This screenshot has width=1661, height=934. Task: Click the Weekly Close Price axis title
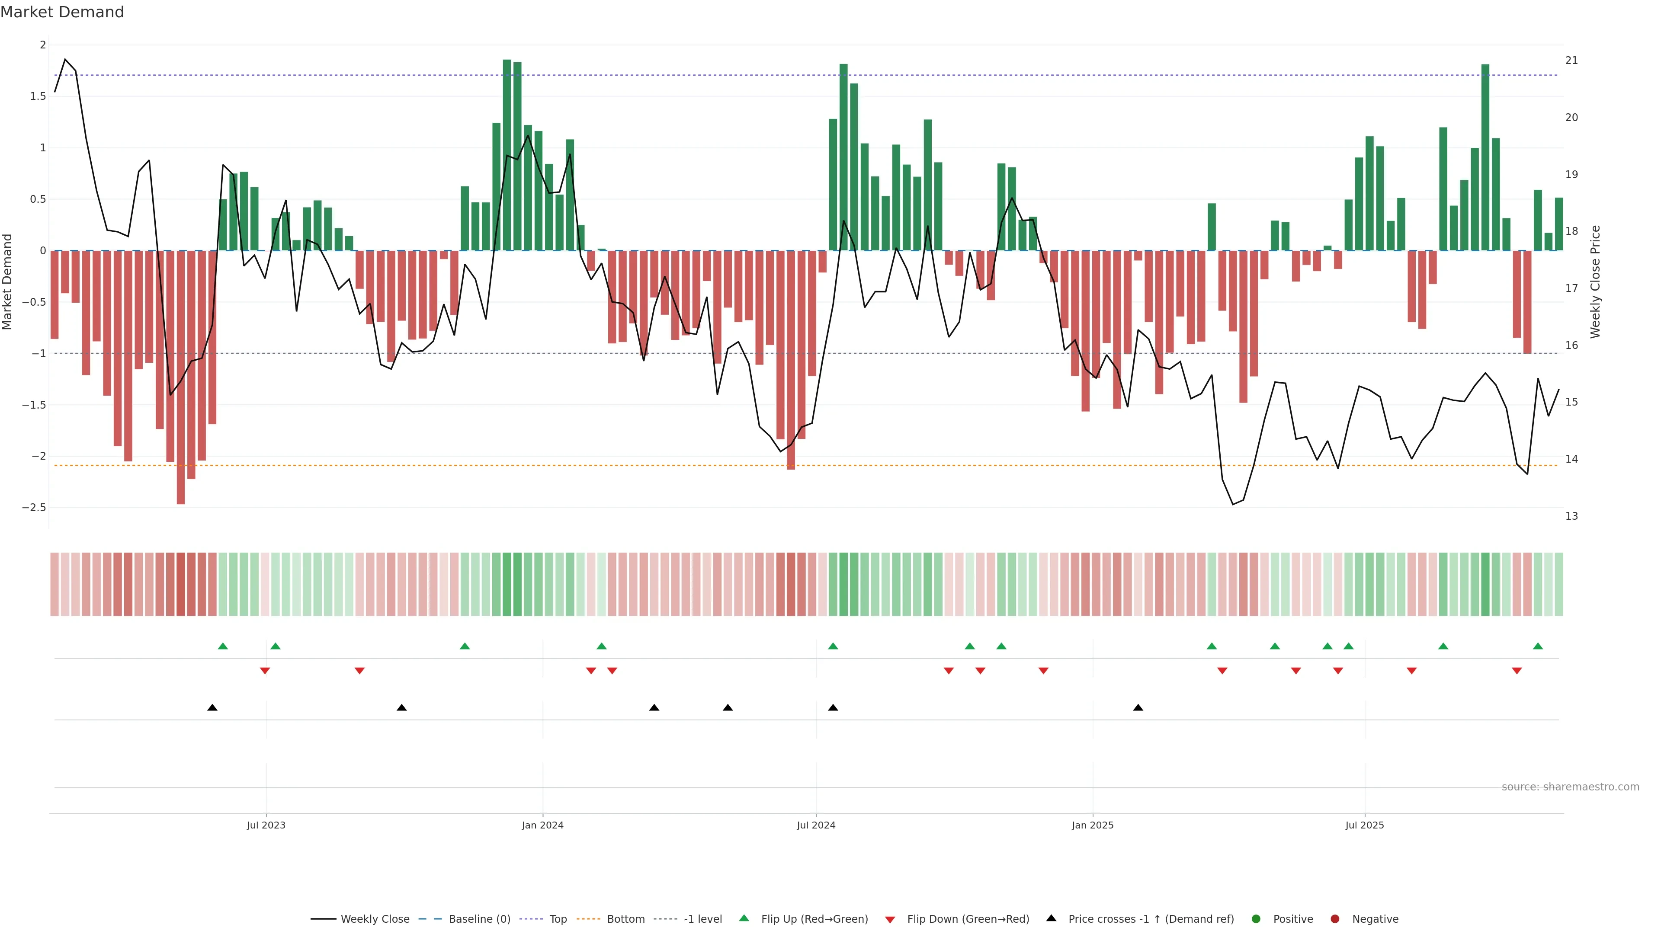tap(1595, 281)
